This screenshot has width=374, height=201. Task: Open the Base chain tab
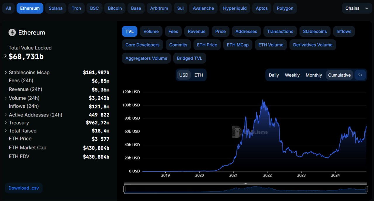pyautogui.click(x=136, y=8)
